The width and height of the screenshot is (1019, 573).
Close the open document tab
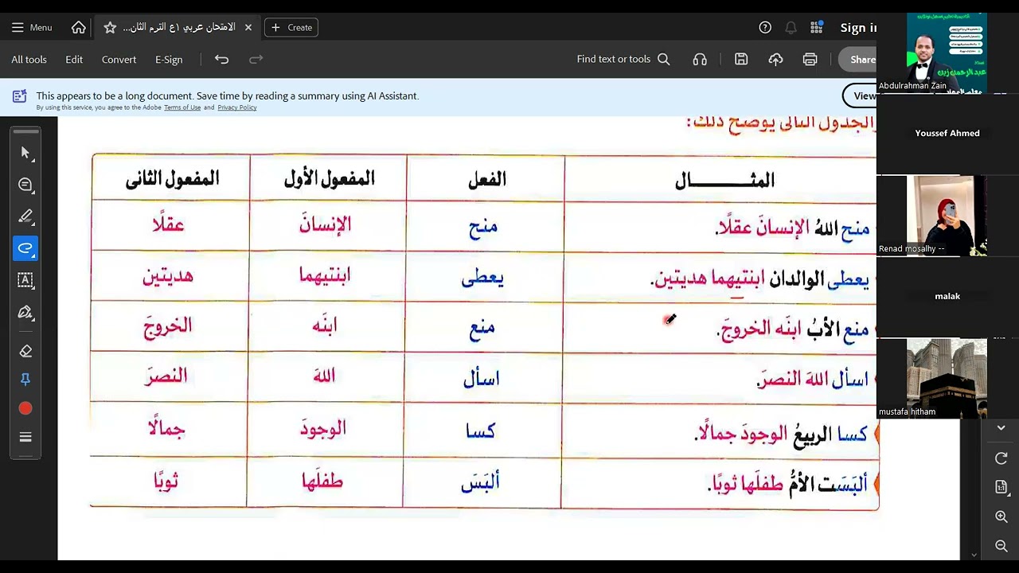248,27
